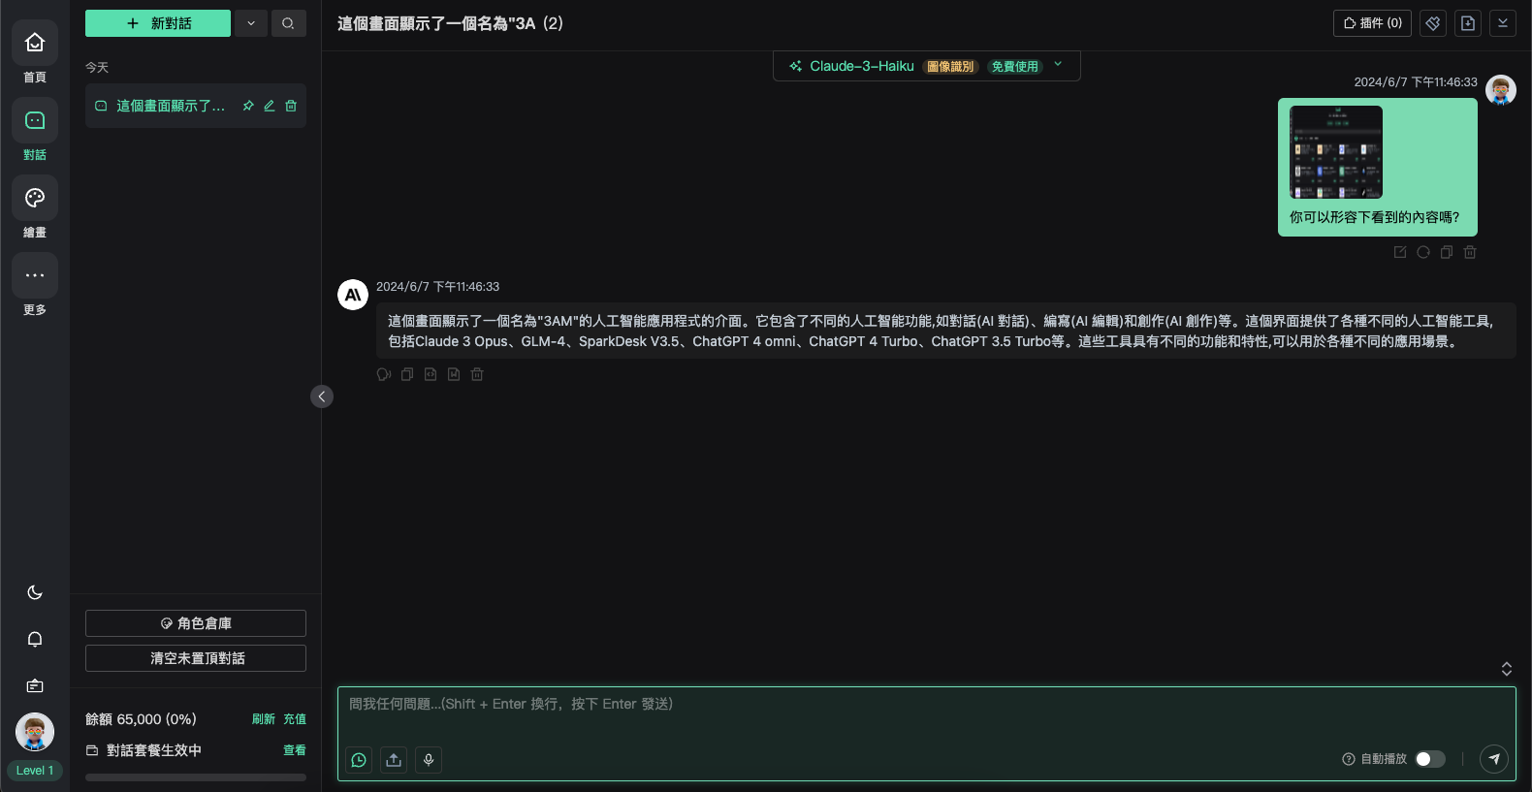Click the user avatar beside the sent message
Viewport: 1532px width, 792px height.
[1501, 90]
